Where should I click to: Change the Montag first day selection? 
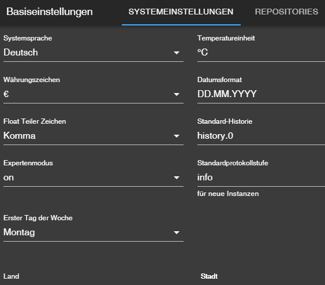[94, 233]
